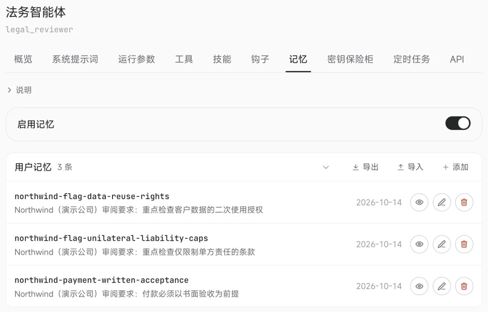Click the 导出 export button

pyautogui.click(x=366, y=167)
